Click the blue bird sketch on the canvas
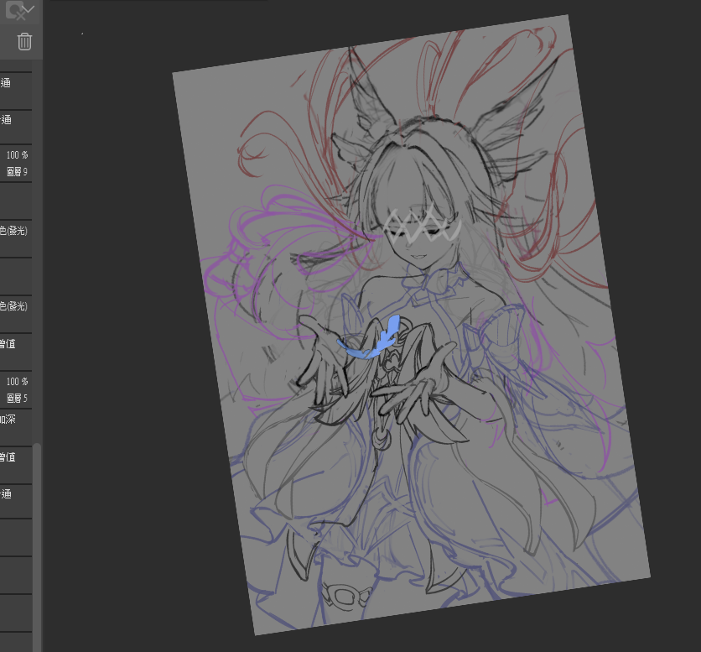Screen dimensions: 701x652 coord(369,338)
